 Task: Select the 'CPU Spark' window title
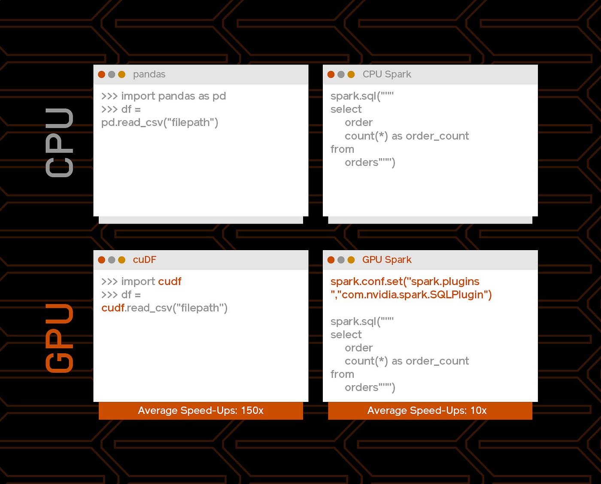387,74
